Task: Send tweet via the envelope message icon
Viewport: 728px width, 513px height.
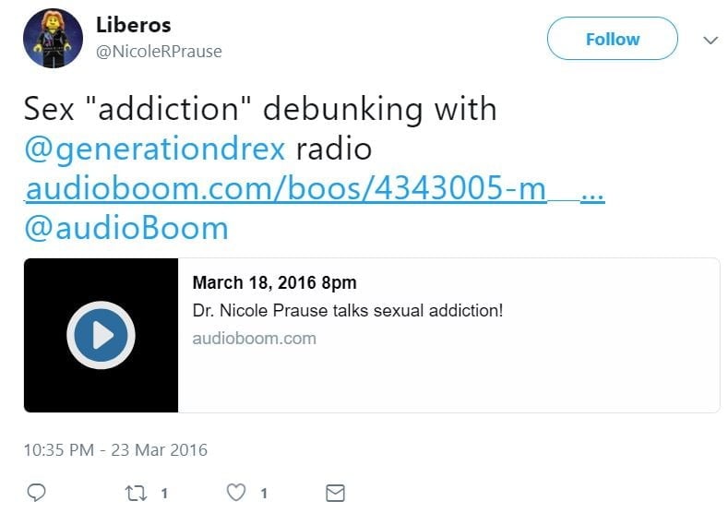Action: click(x=335, y=493)
